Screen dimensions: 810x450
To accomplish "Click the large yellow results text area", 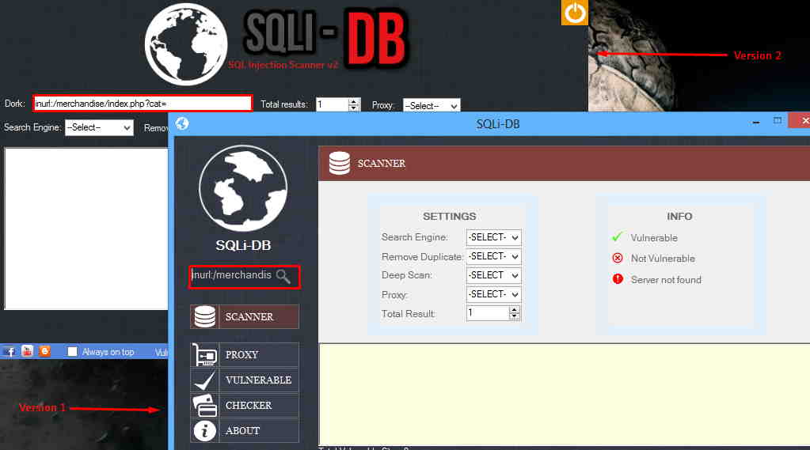I will coord(564,393).
